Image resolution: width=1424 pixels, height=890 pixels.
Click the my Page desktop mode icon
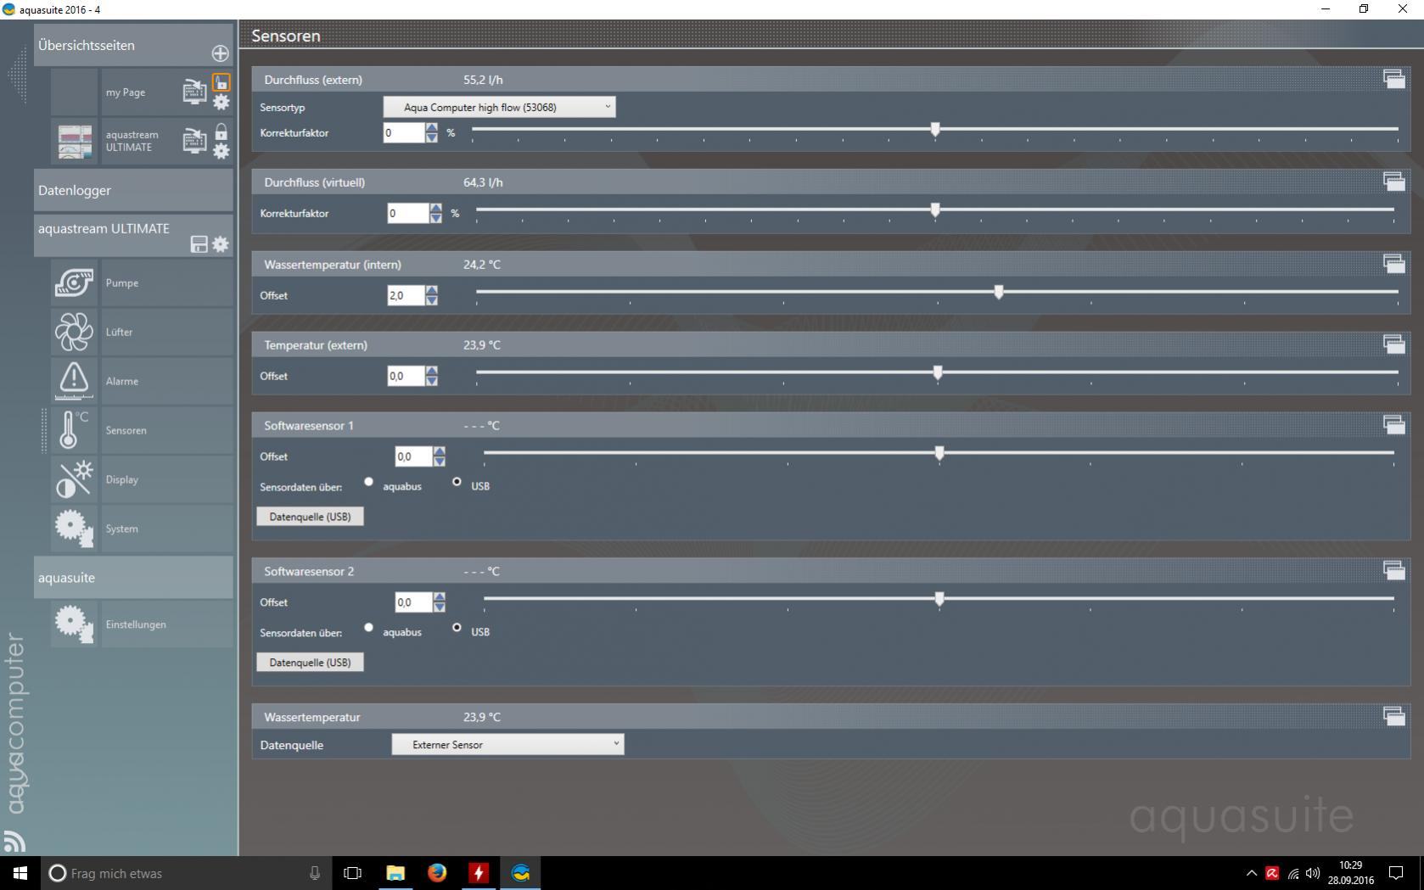point(195,91)
